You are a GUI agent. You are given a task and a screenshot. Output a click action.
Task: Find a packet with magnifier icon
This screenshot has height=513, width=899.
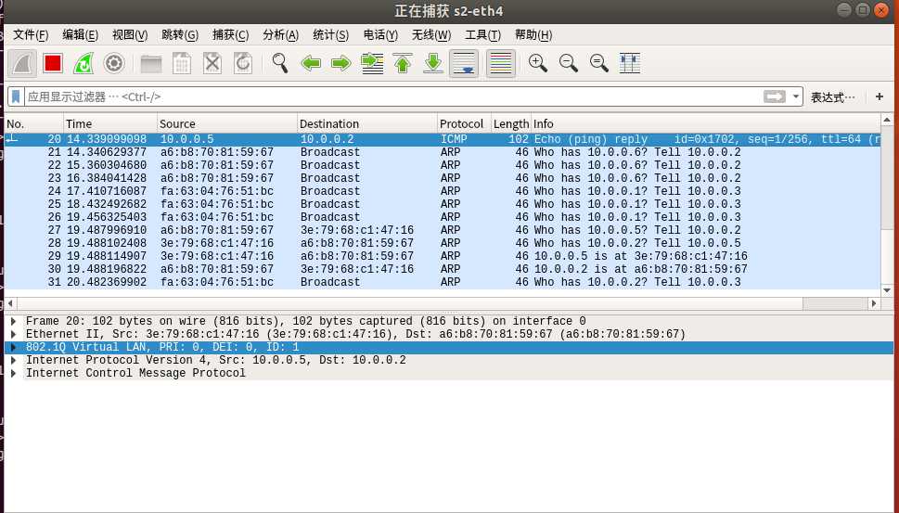280,63
